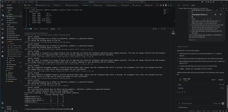The image size is (228, 112).
Task: Open the Search view in activity bar
Action: click(2, 10)
